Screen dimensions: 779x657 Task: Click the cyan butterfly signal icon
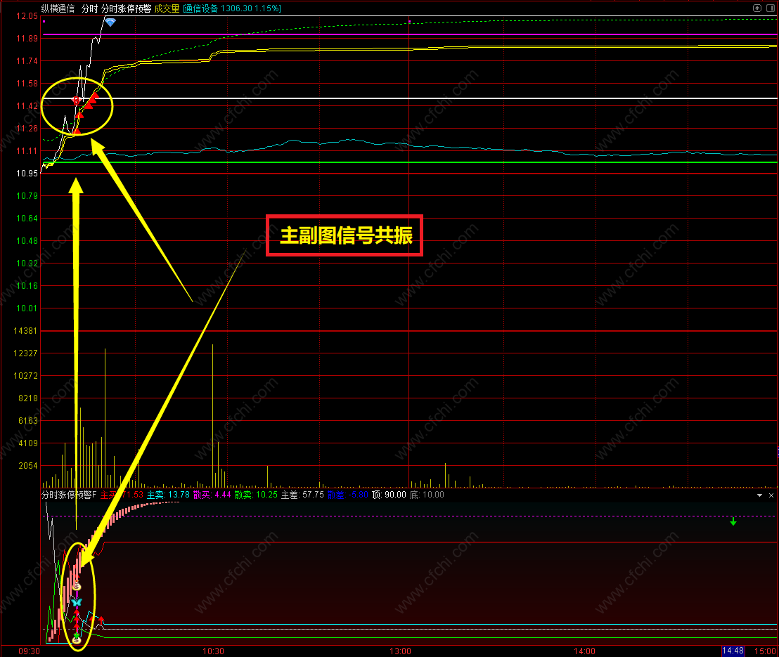pos(77,602)
